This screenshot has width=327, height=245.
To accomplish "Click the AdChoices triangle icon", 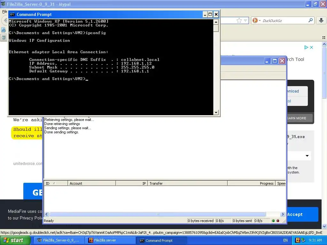I will [306, 48].
